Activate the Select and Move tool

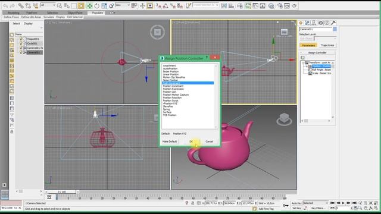[x=90, y=5]
